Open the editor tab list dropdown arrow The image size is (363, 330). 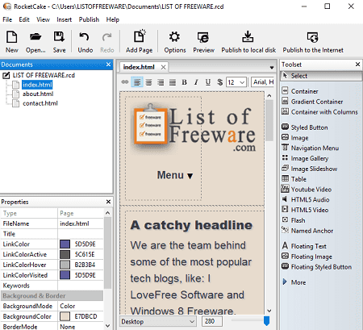[272, 68]
